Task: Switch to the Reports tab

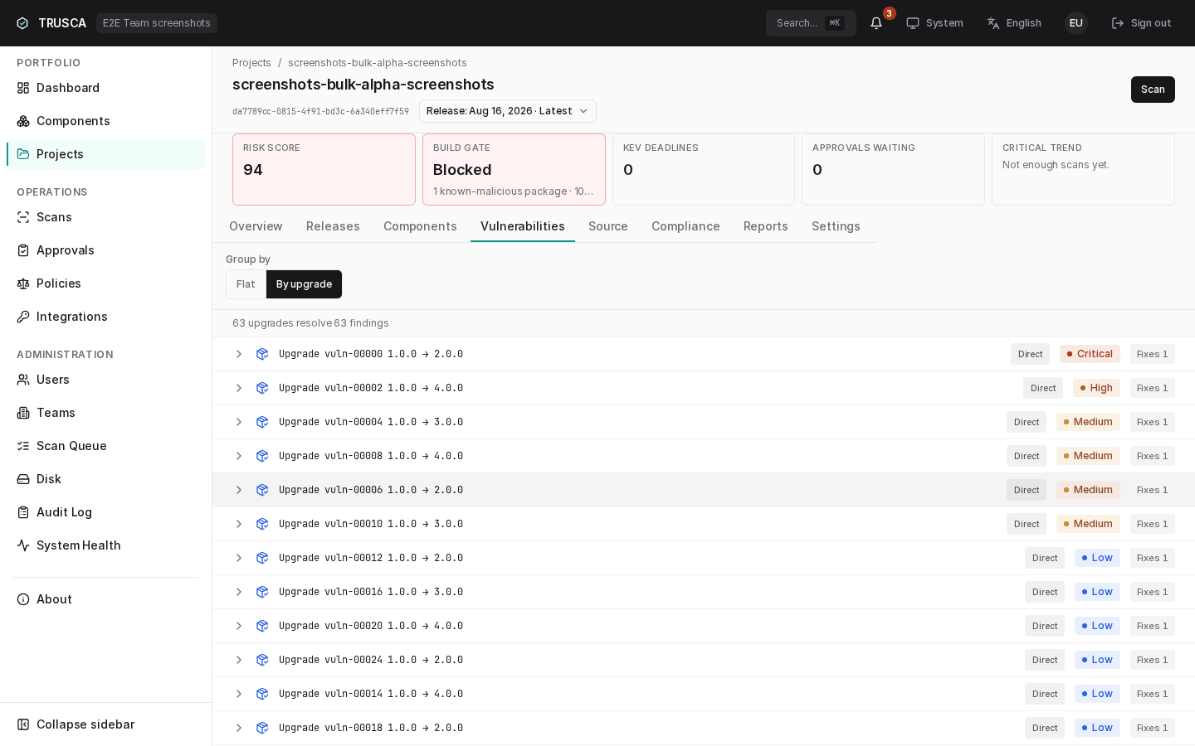Action: pos(765,226)
